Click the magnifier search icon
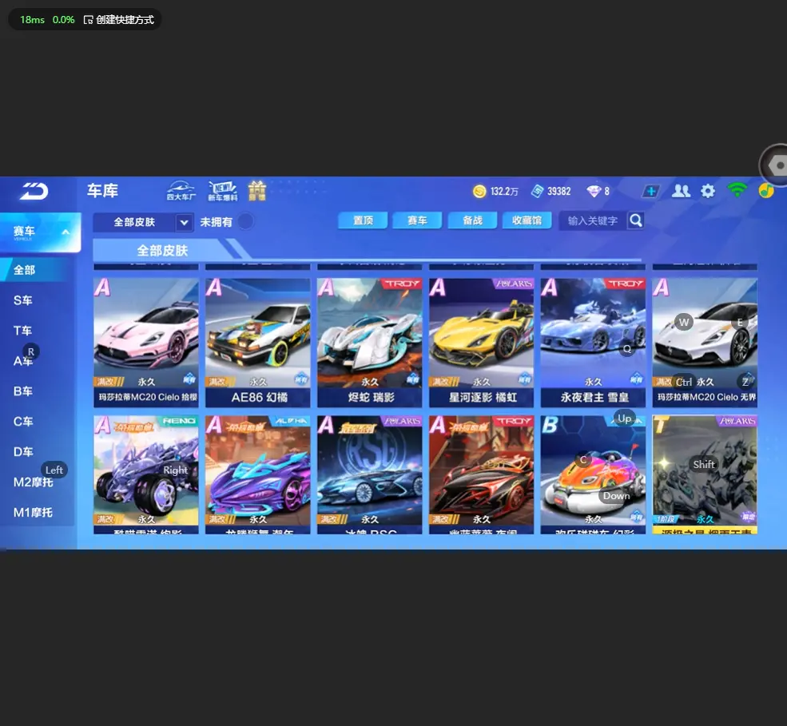Viewport: 787px width, 726px height. (635, 220)
